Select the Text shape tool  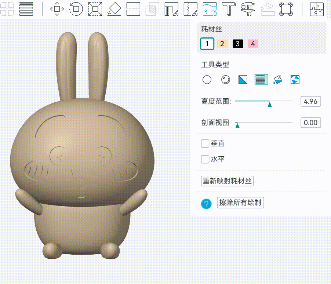229,9
